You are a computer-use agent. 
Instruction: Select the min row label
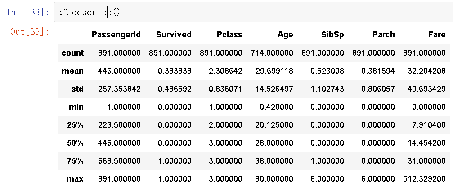[76, 107]
